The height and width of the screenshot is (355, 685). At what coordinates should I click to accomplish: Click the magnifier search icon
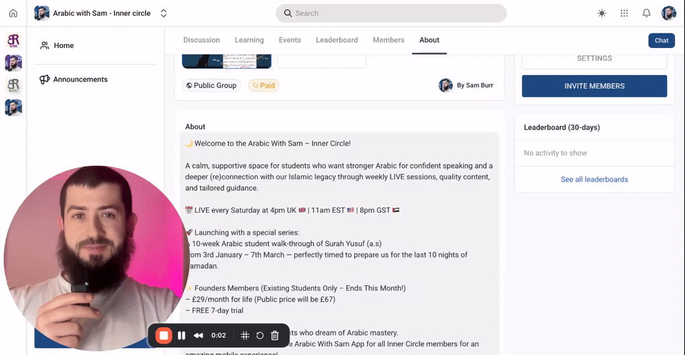pyautogui.click(x=288, y=13)
